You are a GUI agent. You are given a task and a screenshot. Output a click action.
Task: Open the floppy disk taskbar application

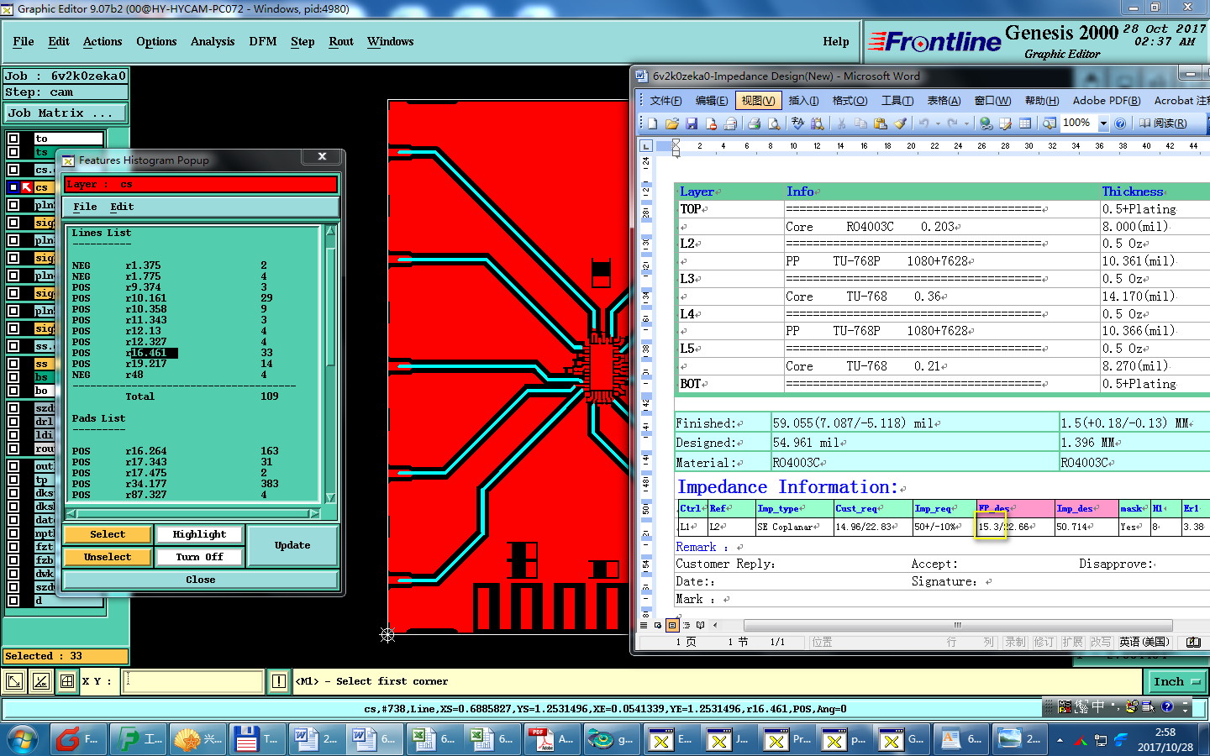pos(257,739)
